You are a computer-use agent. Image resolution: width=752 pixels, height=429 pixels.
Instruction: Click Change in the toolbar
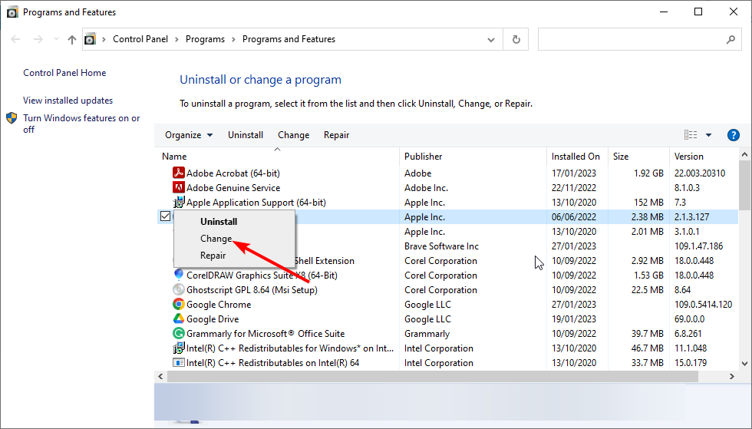tap(293, 135)
